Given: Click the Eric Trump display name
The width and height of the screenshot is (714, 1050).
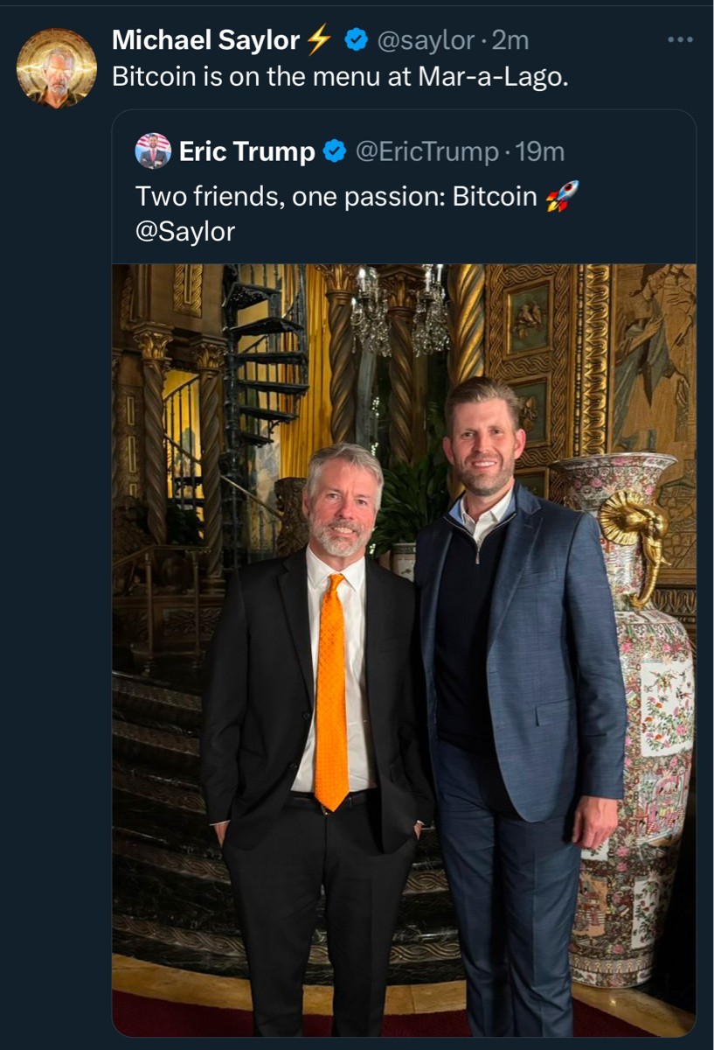Looking at the screenshot, I should [246, 151].
